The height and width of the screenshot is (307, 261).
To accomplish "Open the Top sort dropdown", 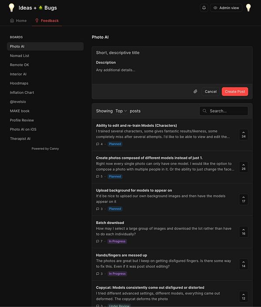I will point(121,111).
